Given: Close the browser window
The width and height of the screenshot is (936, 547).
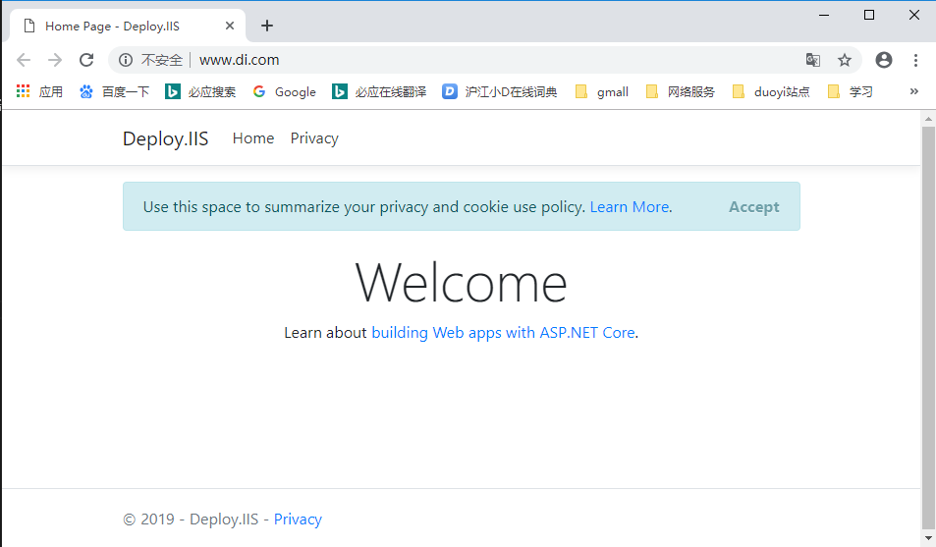Looking at the screenshot, I should coord(914,15).
